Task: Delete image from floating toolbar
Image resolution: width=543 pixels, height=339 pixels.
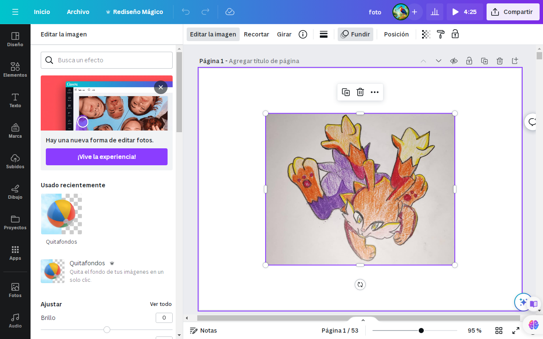Action: [x=360, y=92]
